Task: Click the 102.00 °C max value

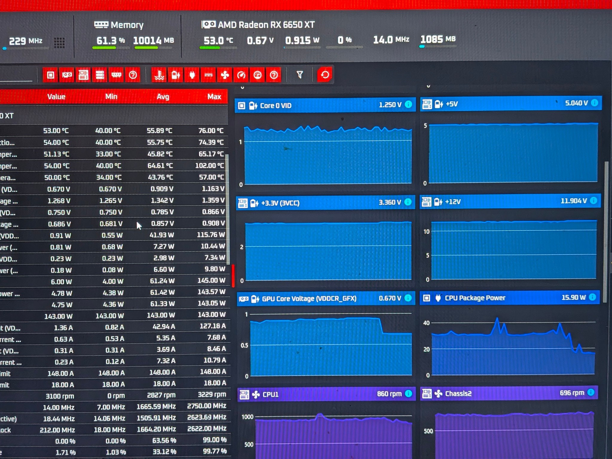Action: 210,166
